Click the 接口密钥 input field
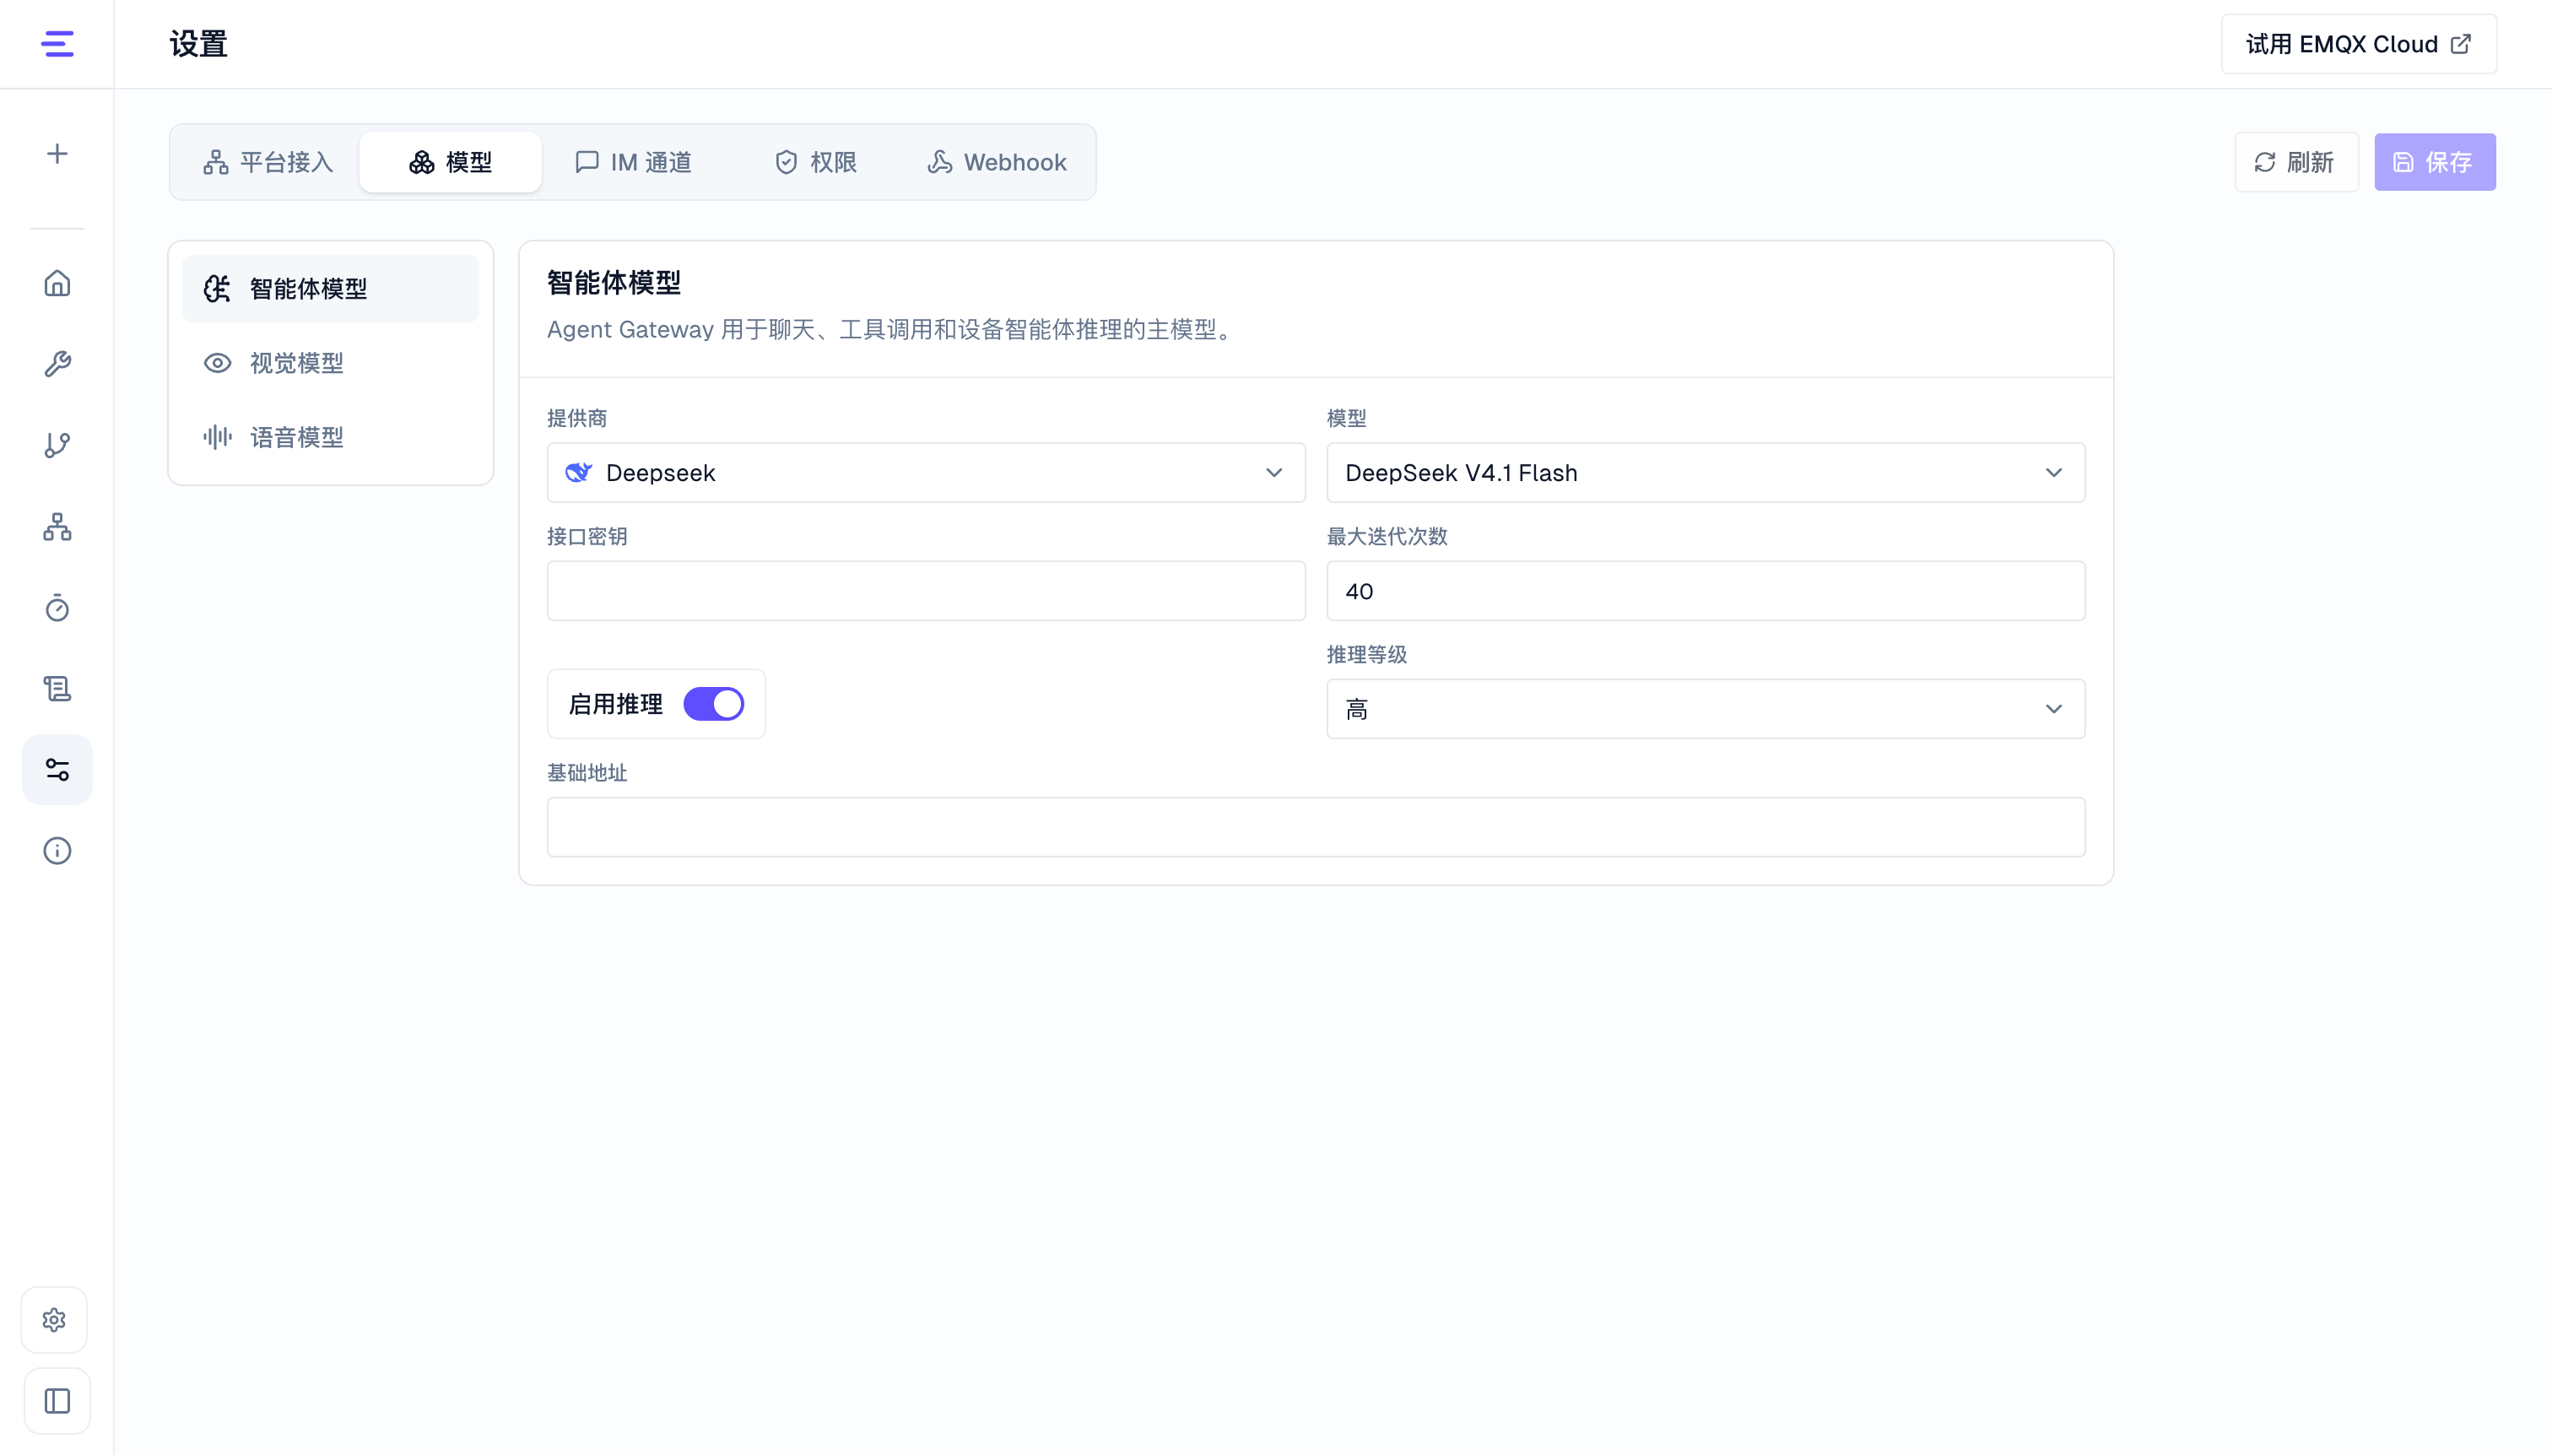 925,591
